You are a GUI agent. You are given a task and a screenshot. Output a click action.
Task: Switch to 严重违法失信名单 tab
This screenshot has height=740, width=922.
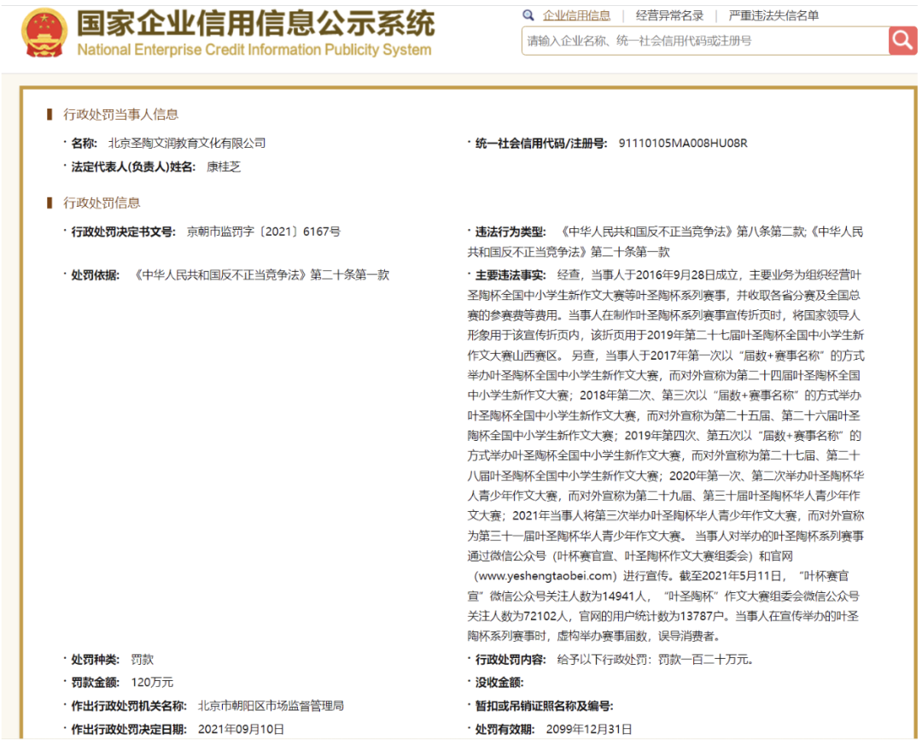(x=773, y=16)
